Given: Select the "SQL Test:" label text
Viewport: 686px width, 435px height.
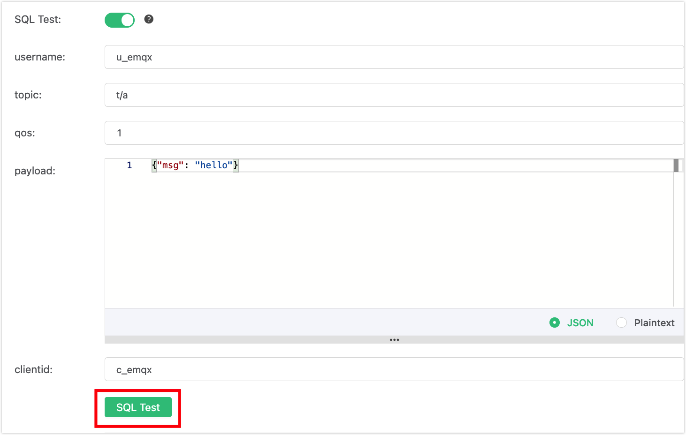Looking at the screenshot, I should (38, 20).
